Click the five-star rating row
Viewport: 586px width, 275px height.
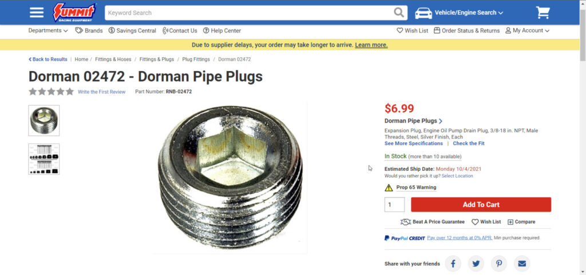[51, 91]
